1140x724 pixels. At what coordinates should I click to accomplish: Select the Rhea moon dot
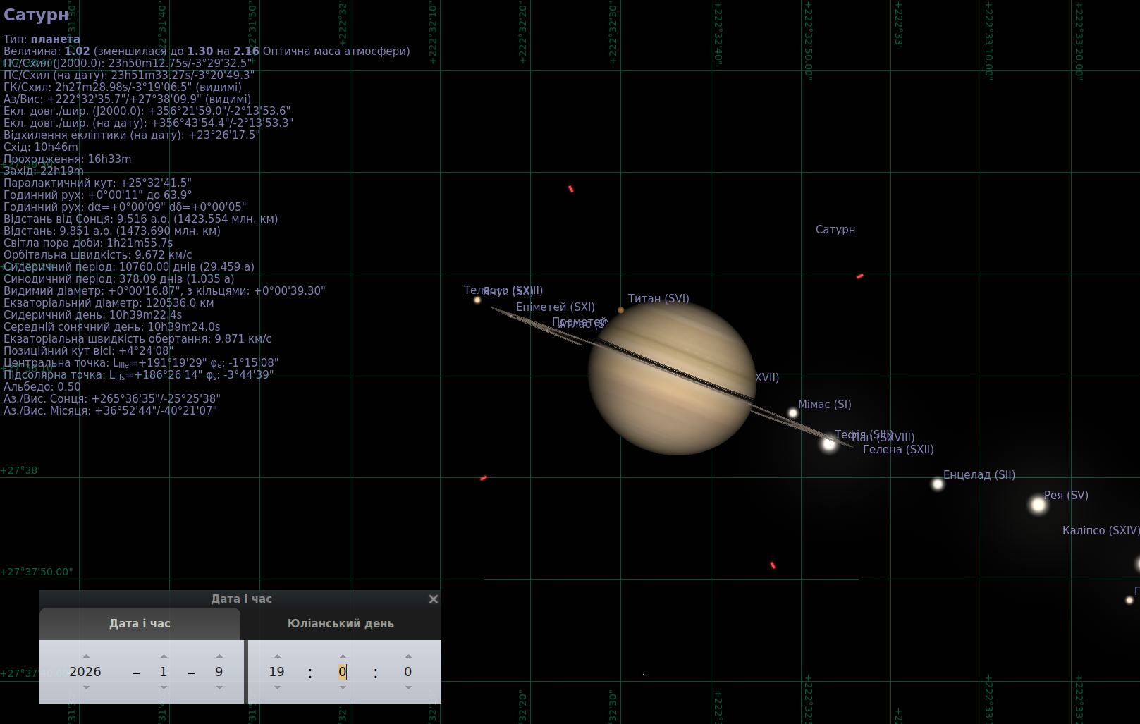tap(1038, 505)
